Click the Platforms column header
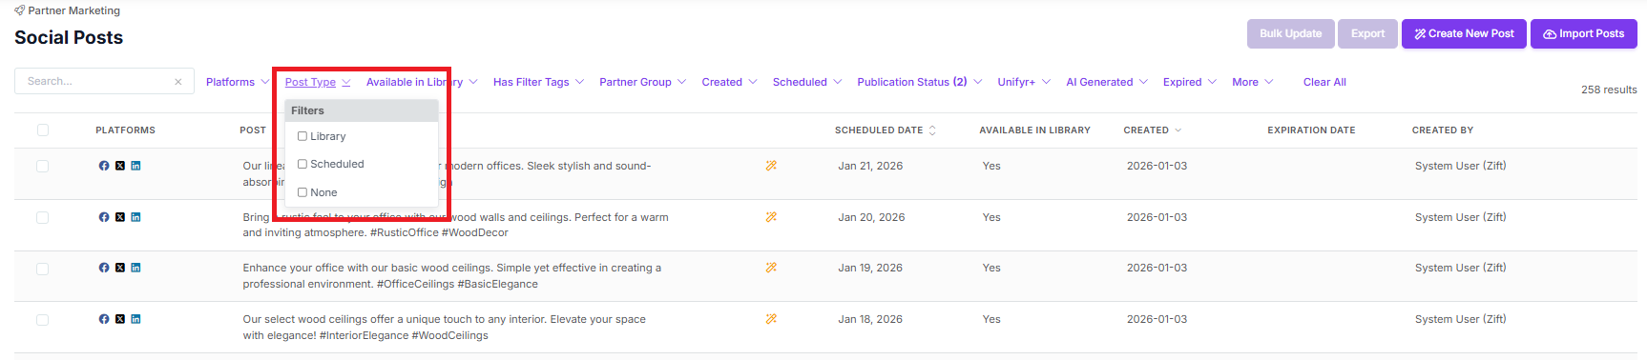The height and width of the screenshot is (360, 1647). pos(125,130)
